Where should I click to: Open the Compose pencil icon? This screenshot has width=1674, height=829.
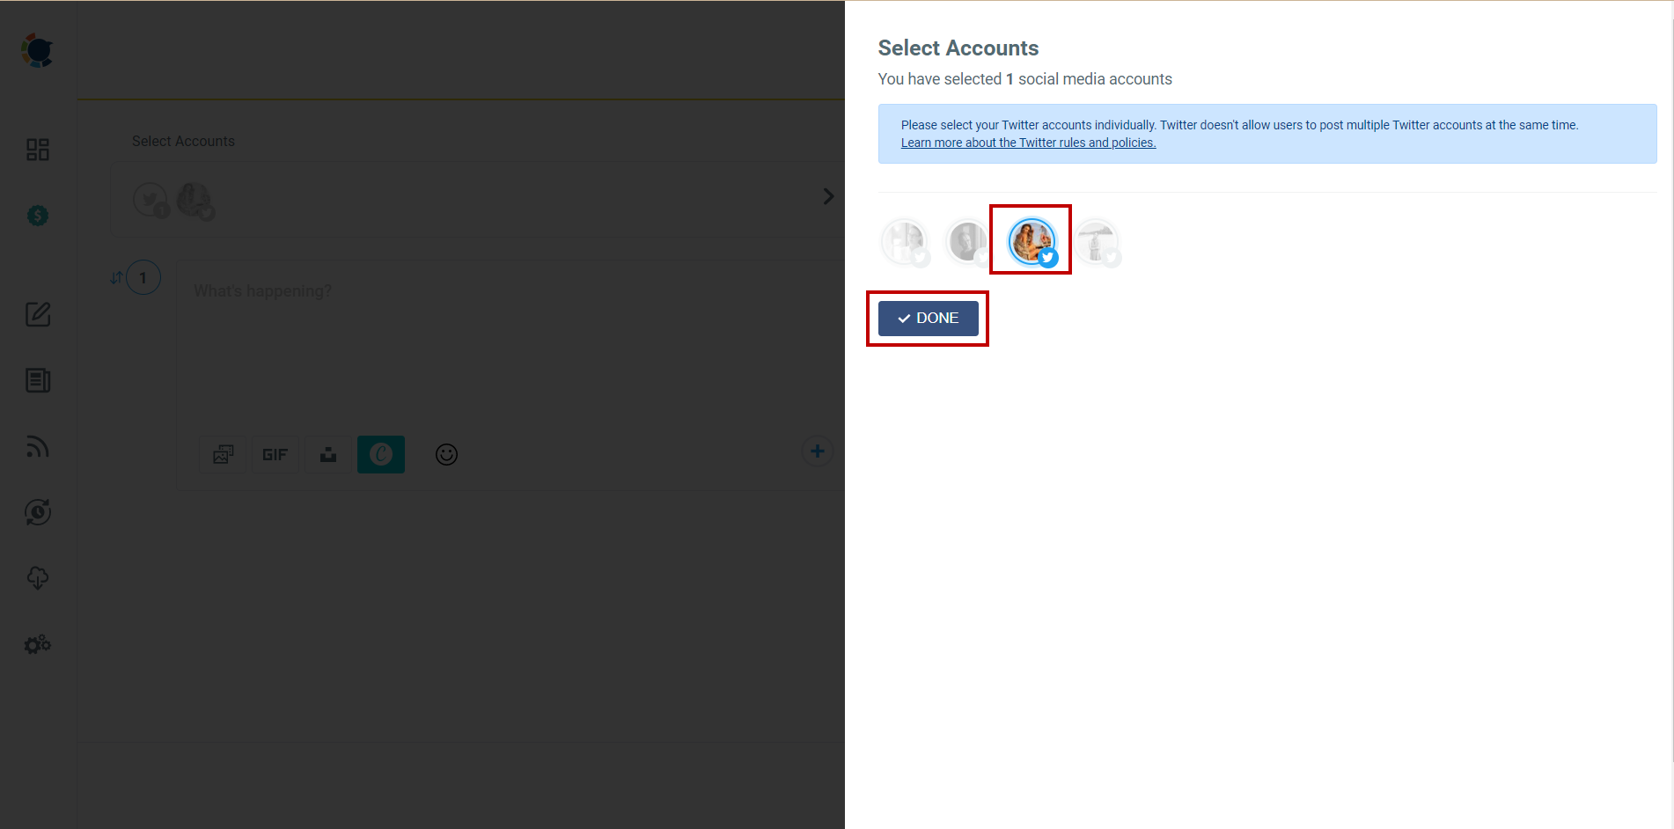pos(37,314)
